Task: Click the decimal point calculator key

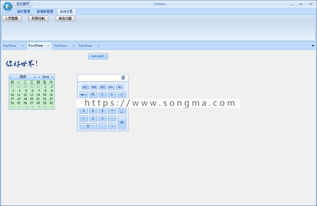Action: tap(102, 126)
